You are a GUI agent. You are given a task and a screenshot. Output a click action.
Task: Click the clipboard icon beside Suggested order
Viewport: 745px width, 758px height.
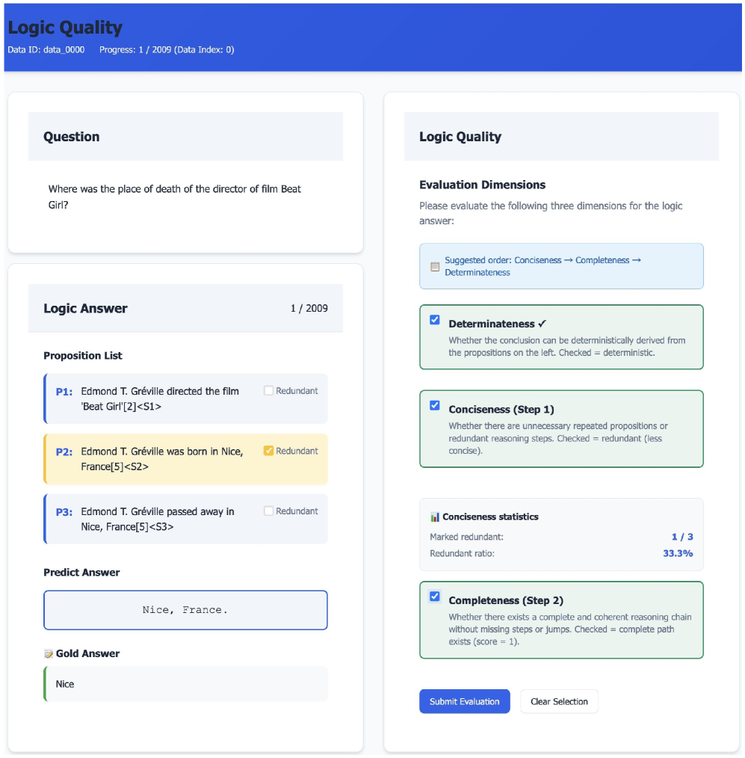(x=435, y=267)
